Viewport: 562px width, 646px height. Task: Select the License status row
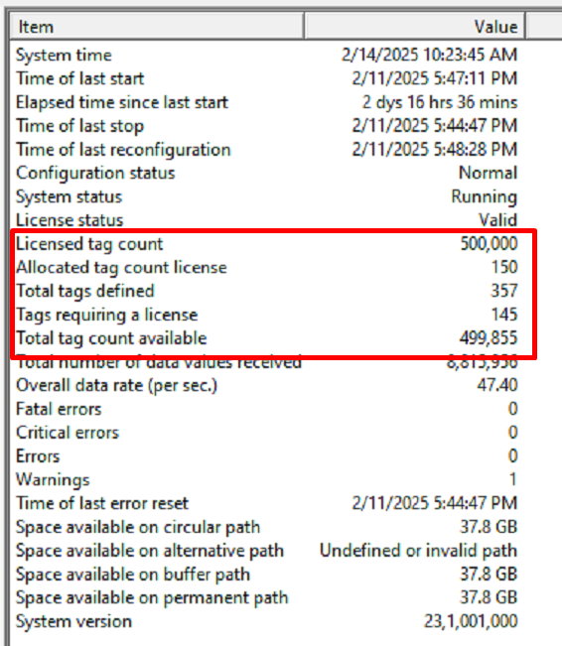pos(267,219)
